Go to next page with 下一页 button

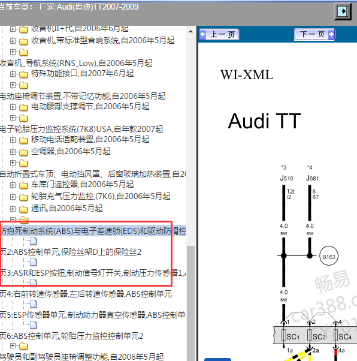pyautogui.click(x=314, y=35)
